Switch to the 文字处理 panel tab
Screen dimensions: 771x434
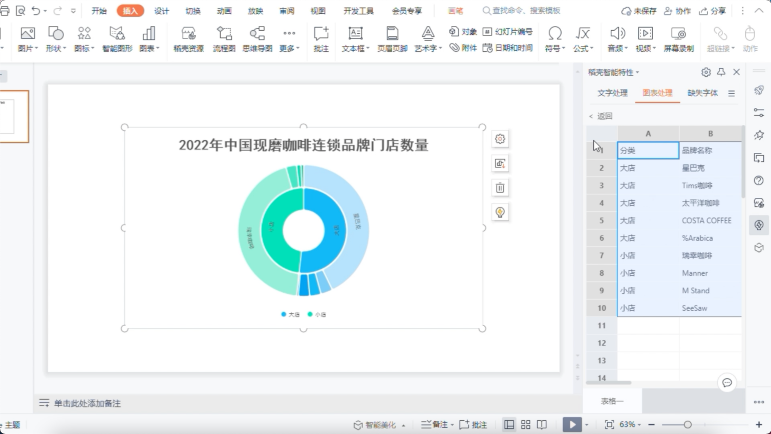pyautogui.click(x=613, y=93)
